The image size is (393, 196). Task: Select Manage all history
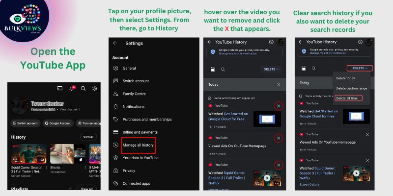click(138, 145)
